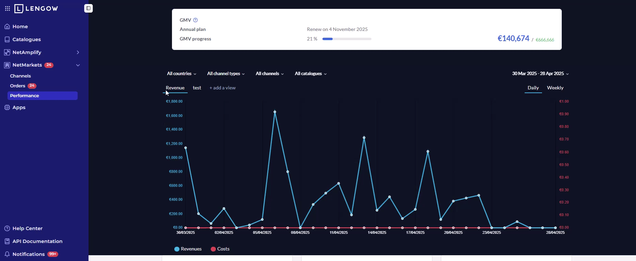Click the add a view link
636x261 pixels.
click(x=222, y=88)
